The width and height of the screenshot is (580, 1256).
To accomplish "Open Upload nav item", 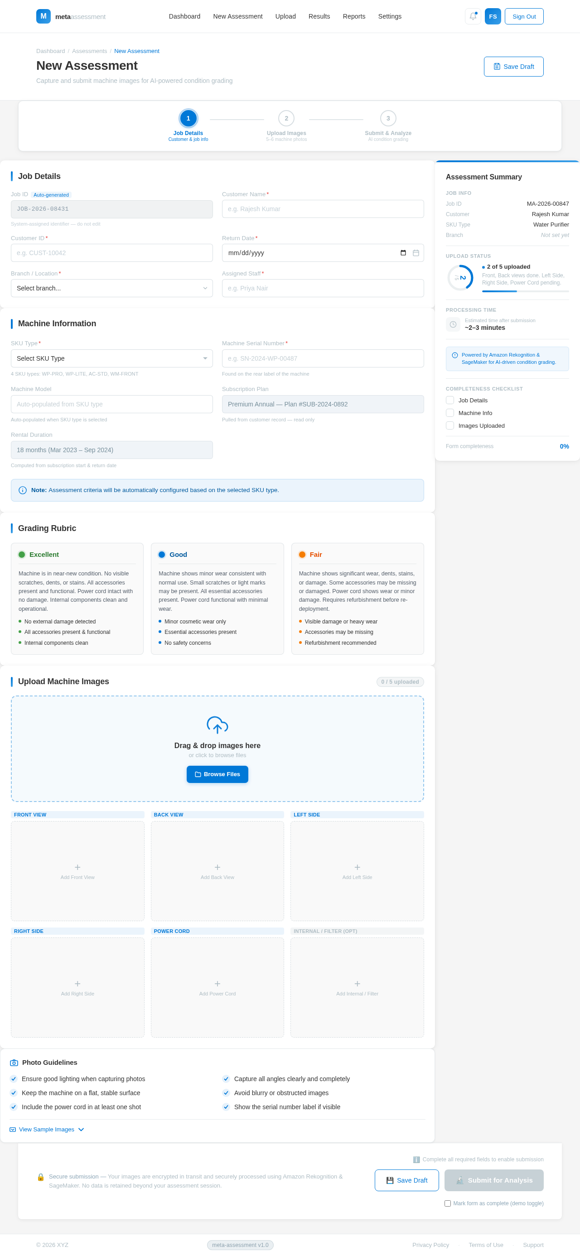I will point(285,16).
